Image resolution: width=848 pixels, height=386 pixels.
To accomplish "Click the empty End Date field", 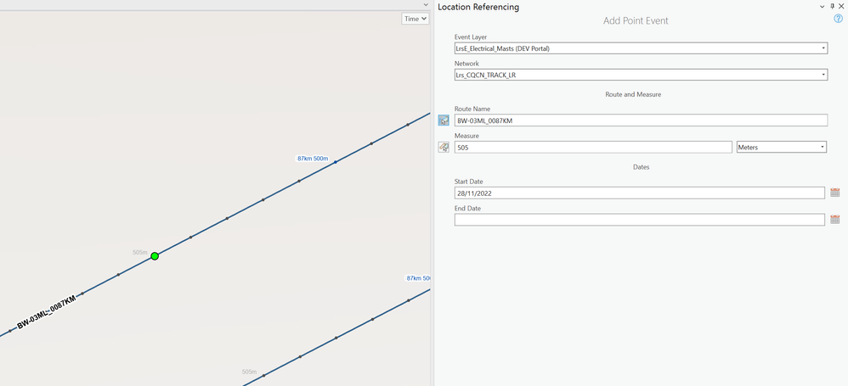I will tap(638, 220).
